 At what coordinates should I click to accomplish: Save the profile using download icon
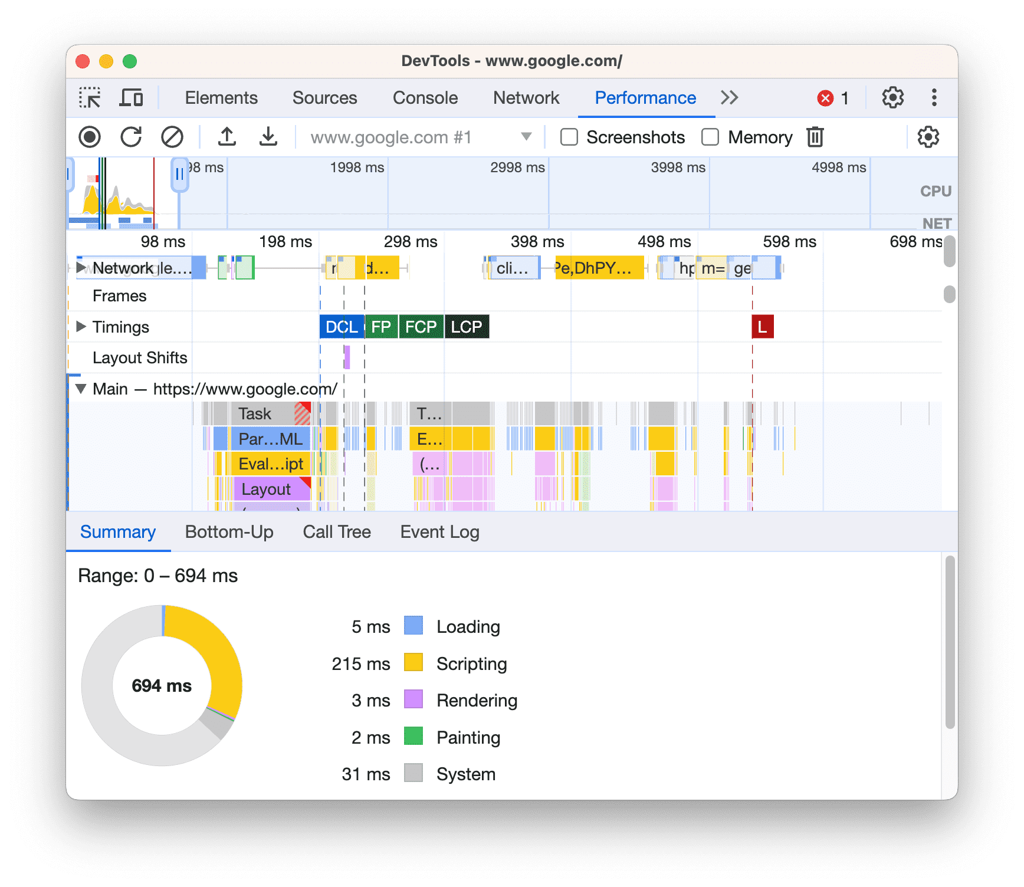coord(268,137)
